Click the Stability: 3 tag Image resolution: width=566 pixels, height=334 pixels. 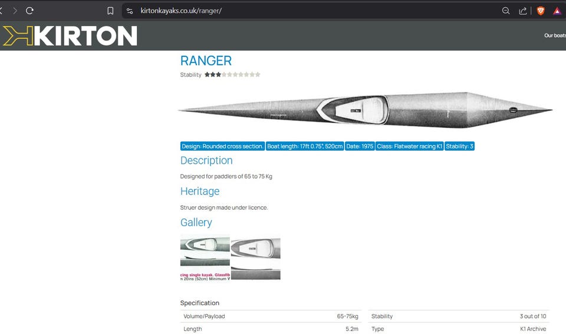click(459, 146)
